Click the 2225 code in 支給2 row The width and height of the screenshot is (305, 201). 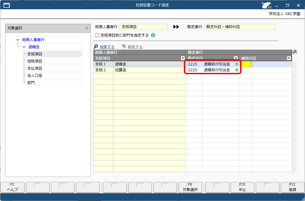193,70
